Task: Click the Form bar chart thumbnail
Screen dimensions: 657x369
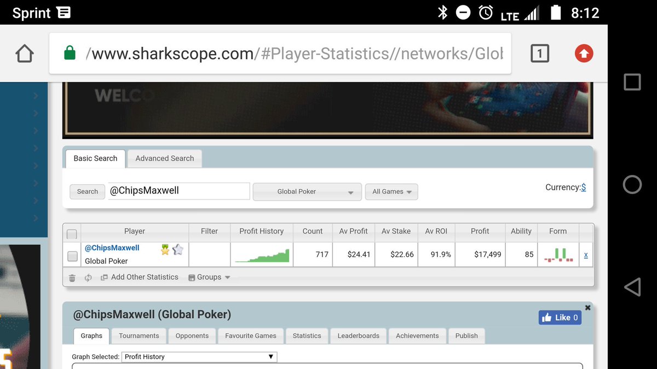Action: click(x=558, y=255)
